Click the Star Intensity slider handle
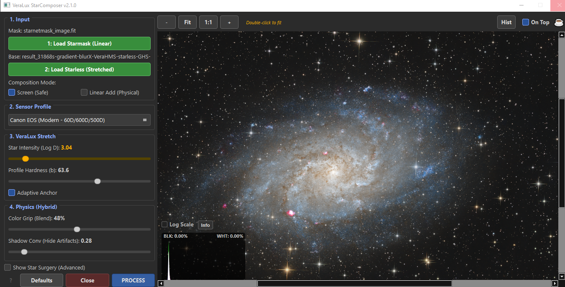 tap(26, 159)
